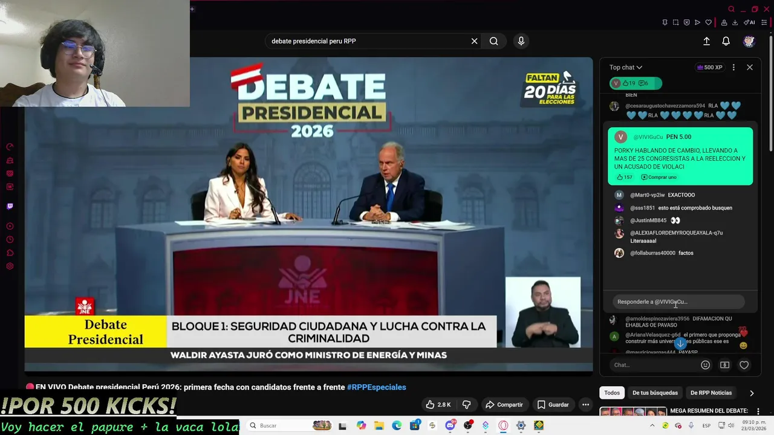Open File Explorer from taskbar

click(379, 425)
